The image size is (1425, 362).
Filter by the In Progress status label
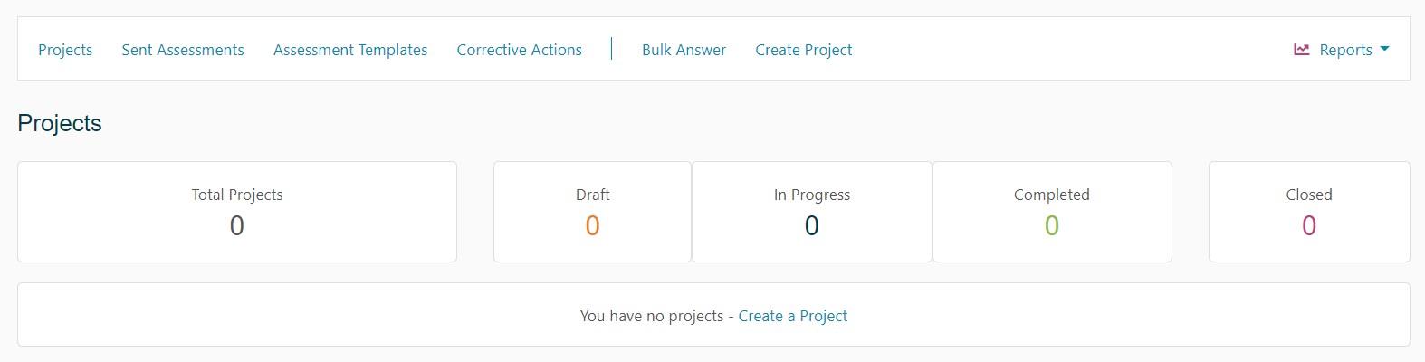point(811,195)
